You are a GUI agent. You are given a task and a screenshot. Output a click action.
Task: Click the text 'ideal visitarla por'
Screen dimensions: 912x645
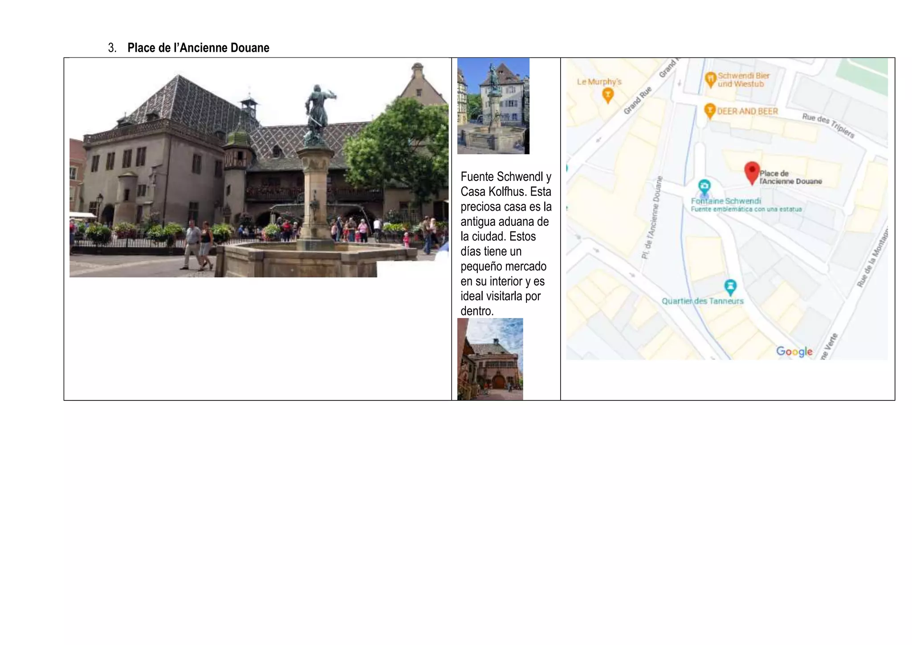[501, 296]
